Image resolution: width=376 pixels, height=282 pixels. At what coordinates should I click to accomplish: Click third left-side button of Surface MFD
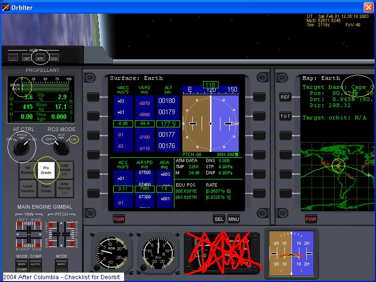(93, 135)
